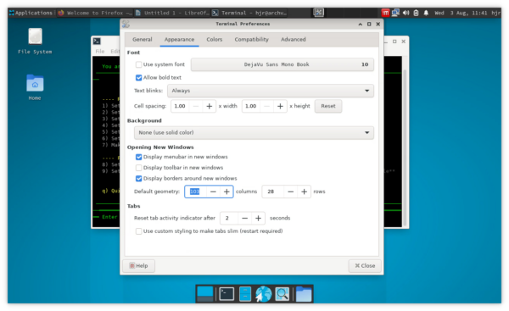The height and width of the screenshot is (311, 509).
Task: Open the Compatibility tab
Action: click(x=252, y=39)
